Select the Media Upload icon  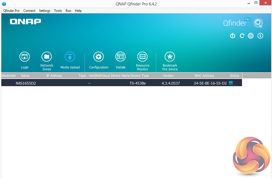tap(70, 57)
